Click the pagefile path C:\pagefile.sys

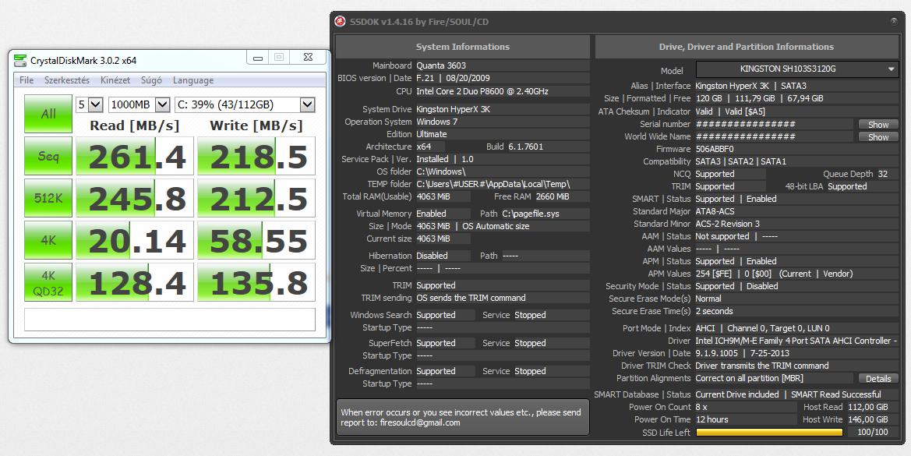(531, 214)
